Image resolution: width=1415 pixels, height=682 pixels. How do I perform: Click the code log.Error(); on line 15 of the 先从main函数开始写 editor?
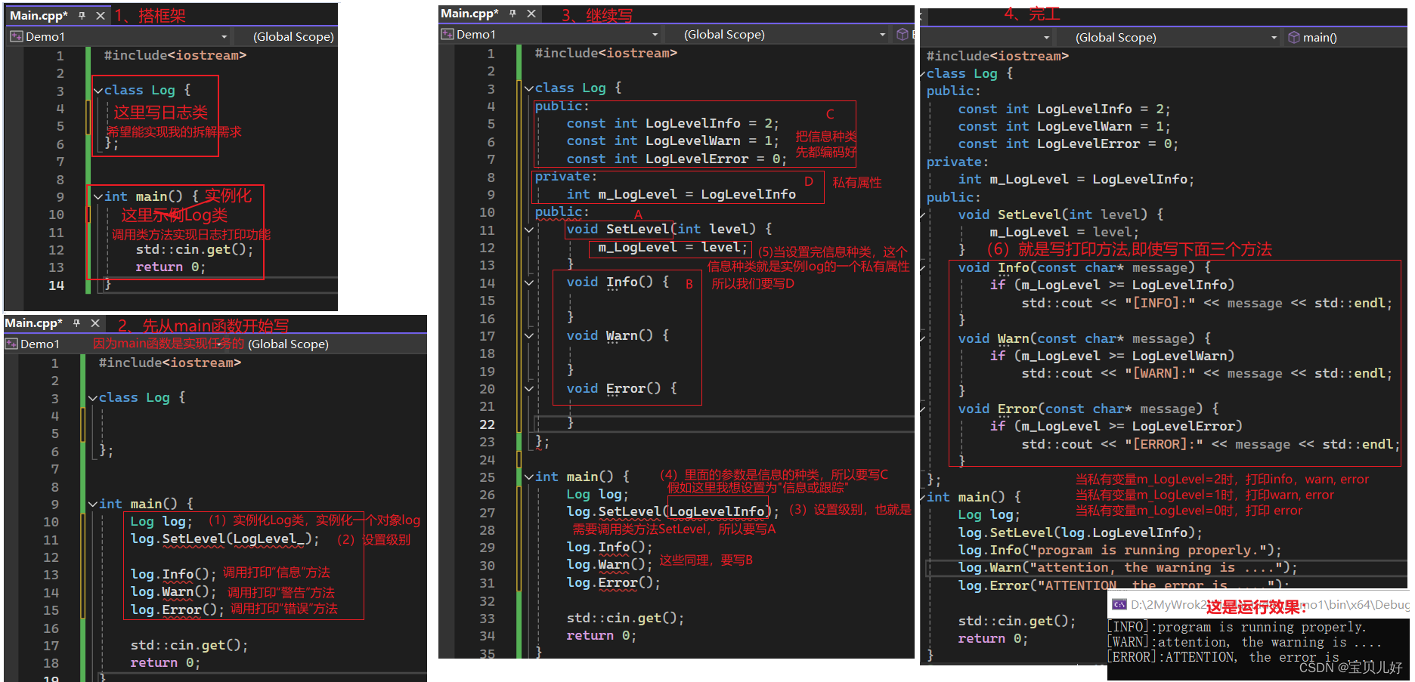tap(177, 609)
